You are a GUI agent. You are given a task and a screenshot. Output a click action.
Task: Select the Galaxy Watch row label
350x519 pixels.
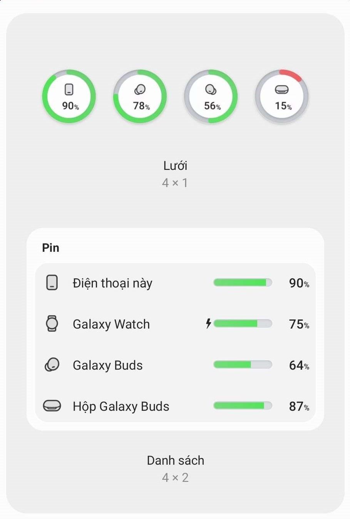click(x=111, y=324)
